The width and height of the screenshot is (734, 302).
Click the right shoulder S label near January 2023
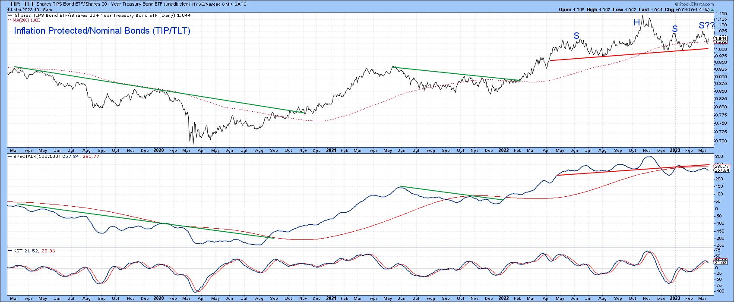674,29
